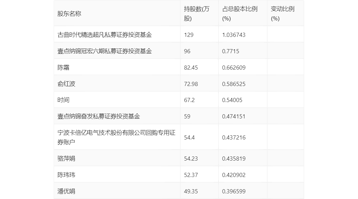
Task: Click shareholding value 52.37
Action: point(191,175)
